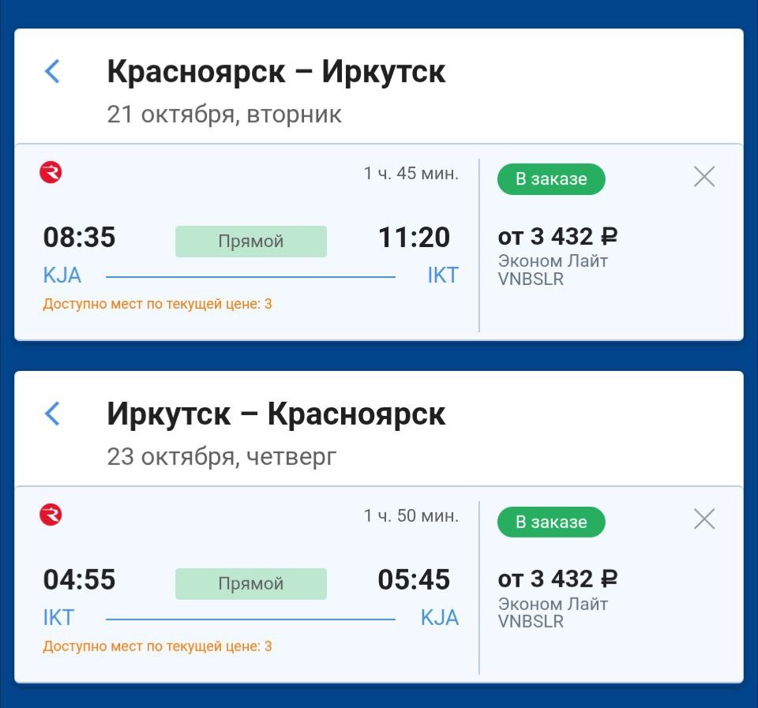This screenshot has width=758, height=708.
Task: Click KJA departure airport code, first flight
Action: click(62, 275)
